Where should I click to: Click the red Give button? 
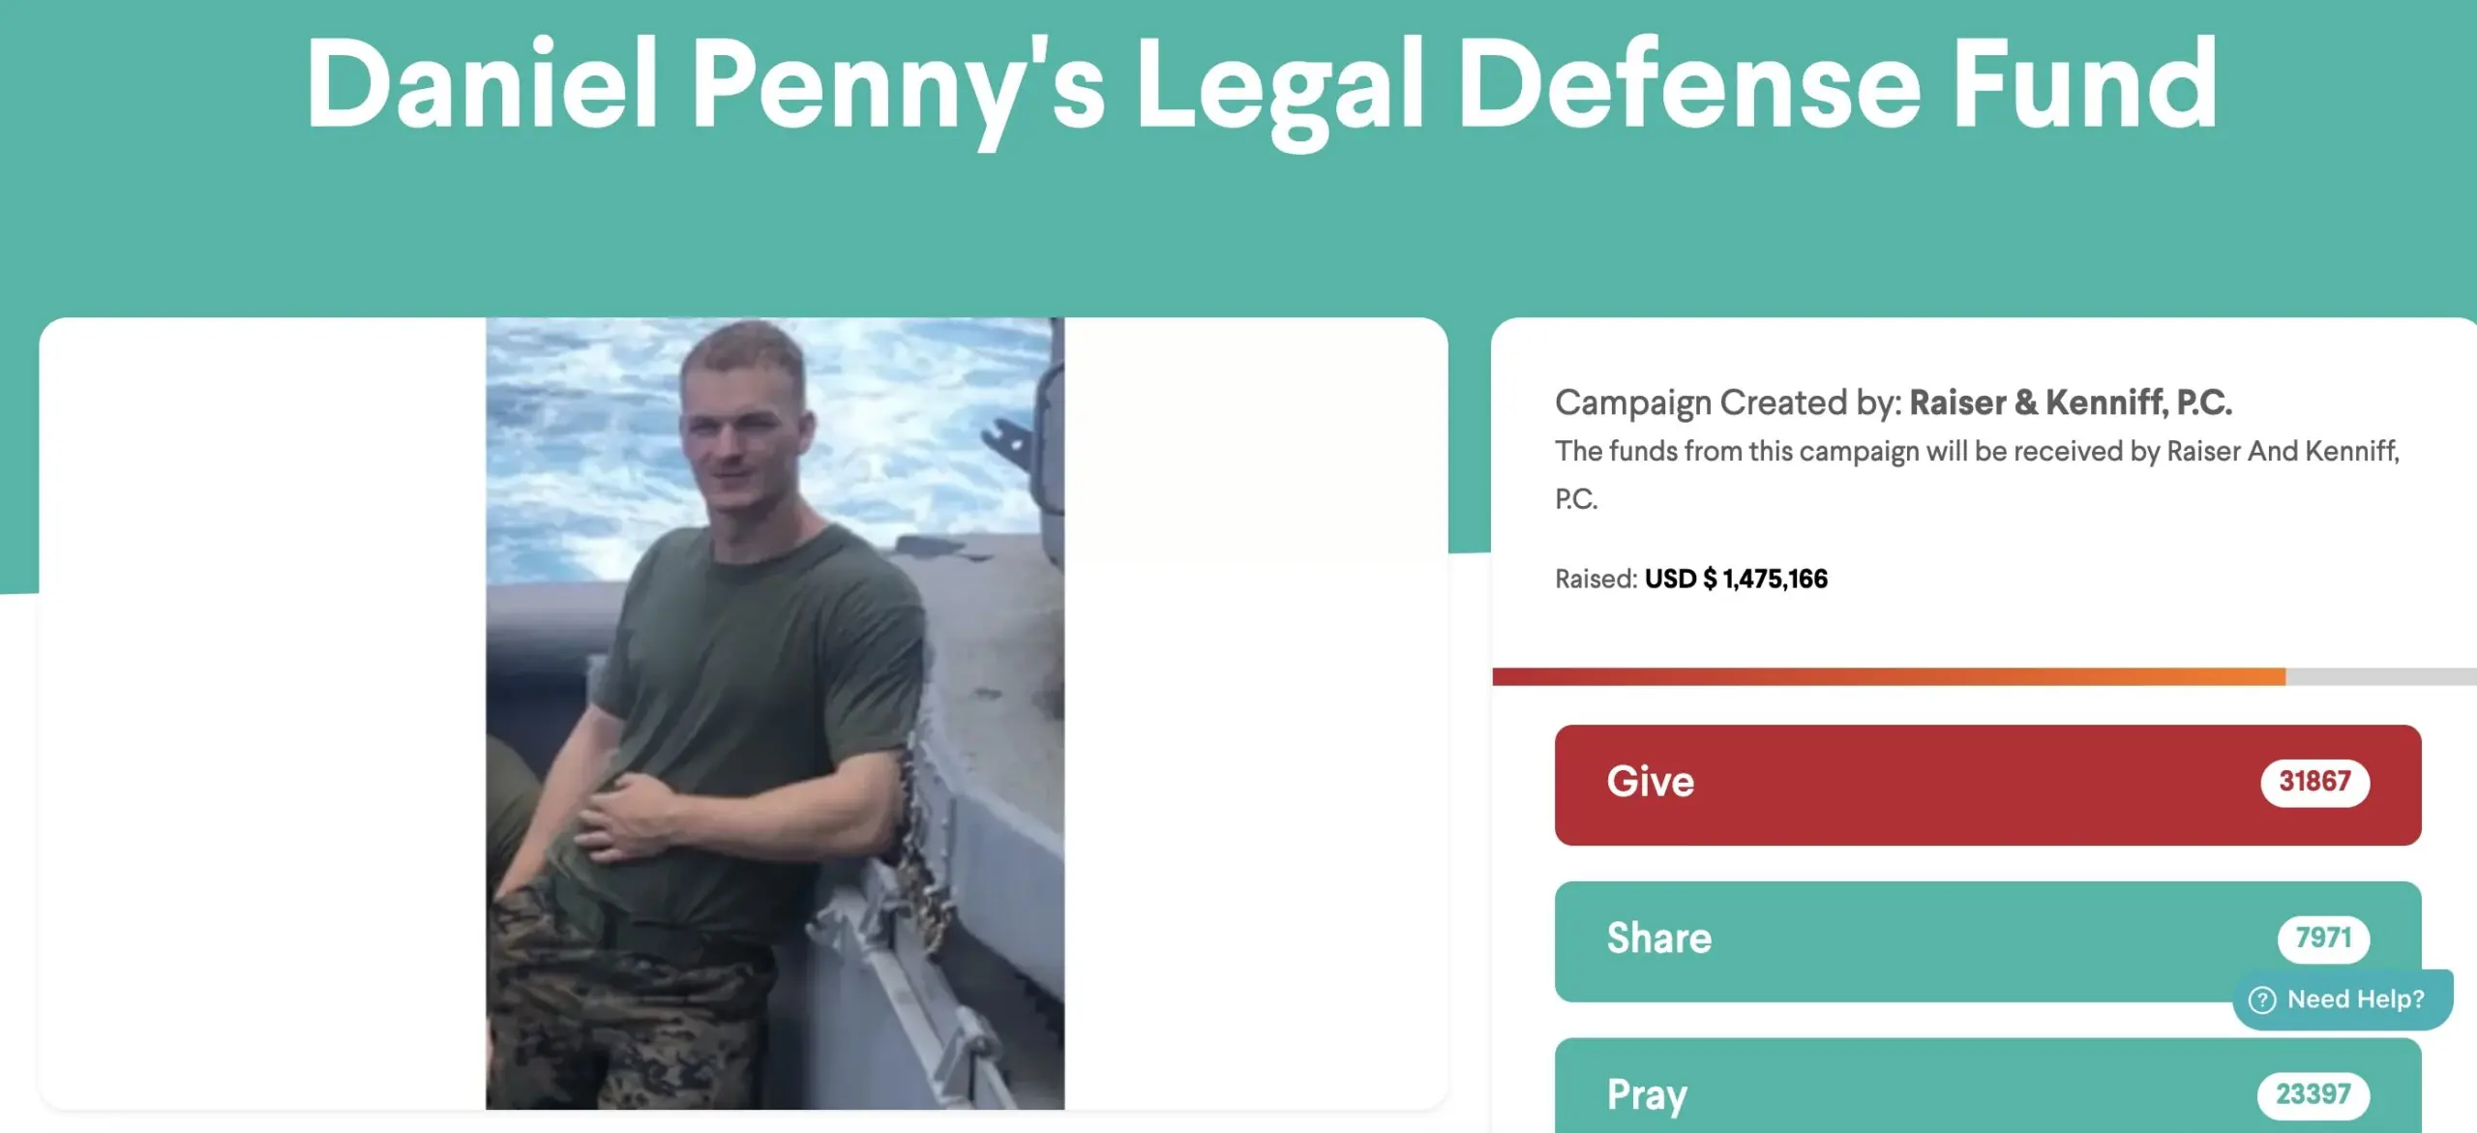pos(1987,785)
